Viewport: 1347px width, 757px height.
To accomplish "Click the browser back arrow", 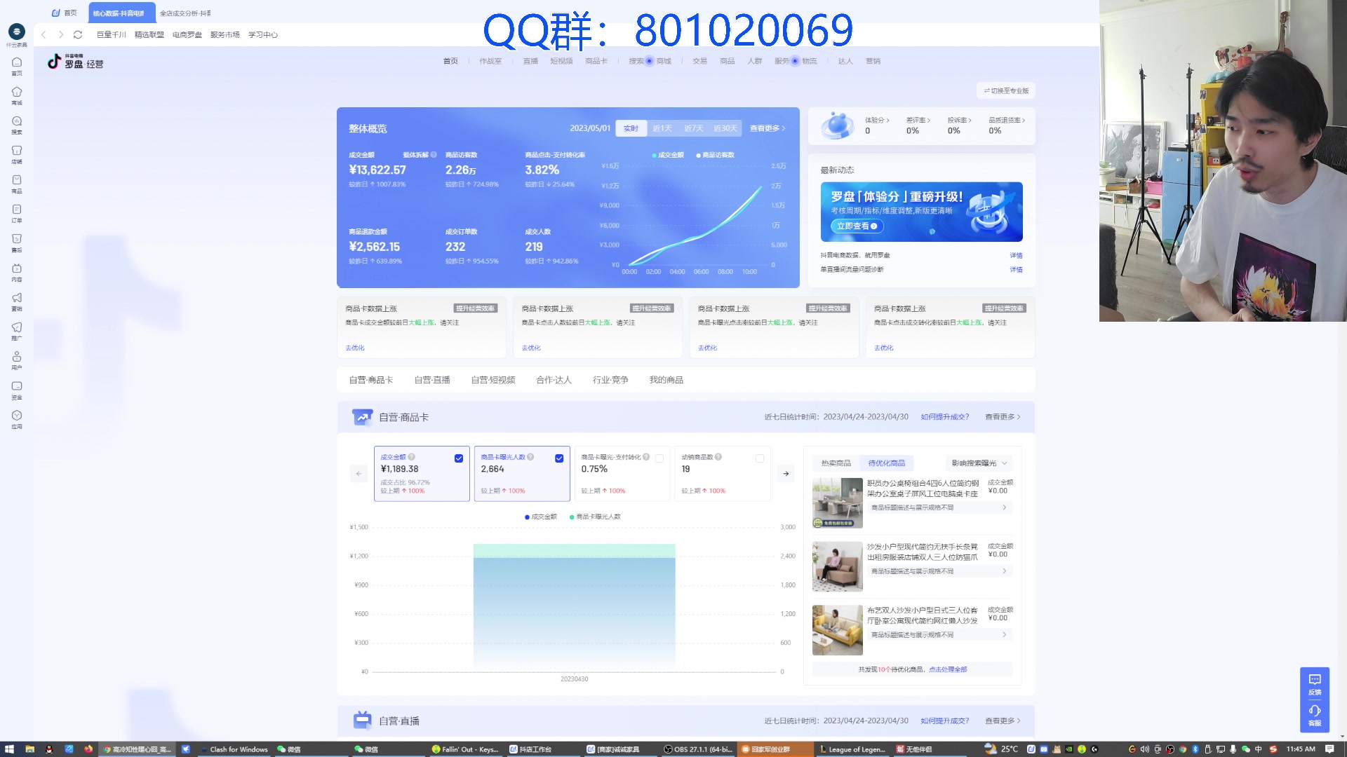I will click(43, 34).
